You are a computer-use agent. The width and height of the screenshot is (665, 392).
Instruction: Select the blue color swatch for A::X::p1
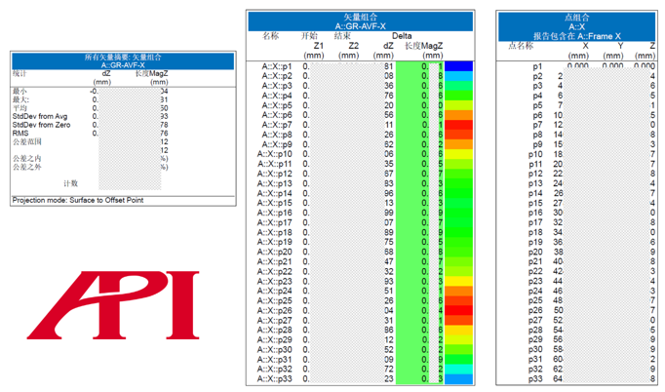point(458,66)
